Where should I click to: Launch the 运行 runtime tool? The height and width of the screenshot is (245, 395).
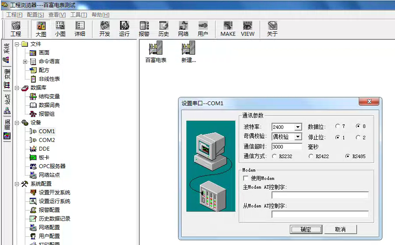124,29
